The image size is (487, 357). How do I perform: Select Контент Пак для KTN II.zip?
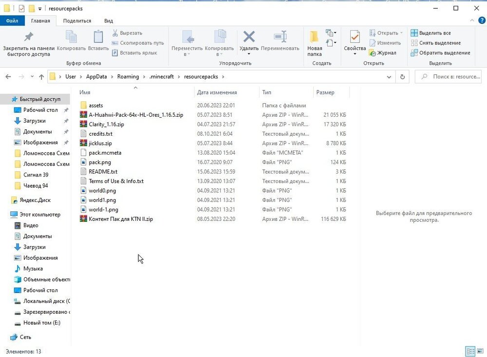pos(120,219)
